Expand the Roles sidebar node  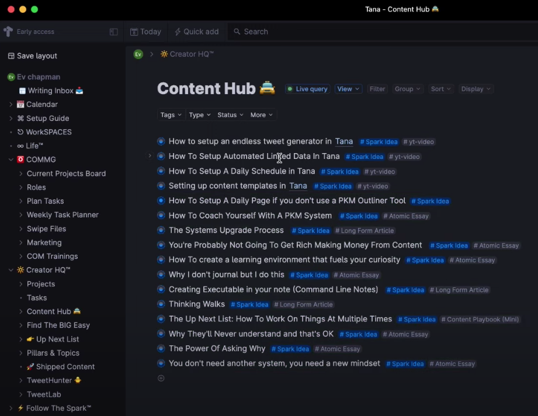click(20, 187)
